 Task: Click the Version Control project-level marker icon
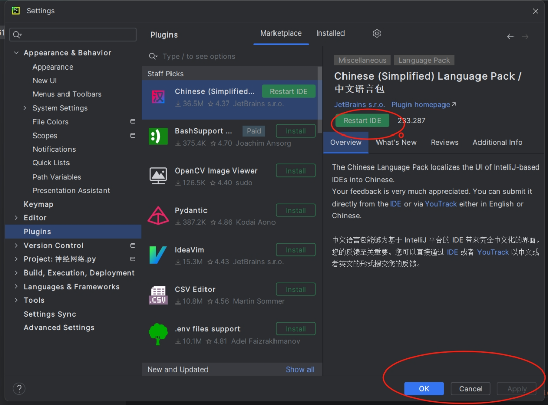coord(133,245)
